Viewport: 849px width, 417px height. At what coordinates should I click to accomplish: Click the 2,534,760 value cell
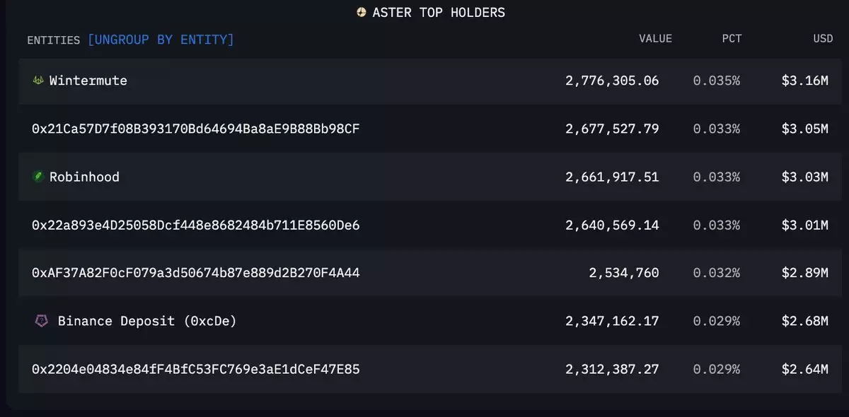pyautogui.click(x=623, y=273)
